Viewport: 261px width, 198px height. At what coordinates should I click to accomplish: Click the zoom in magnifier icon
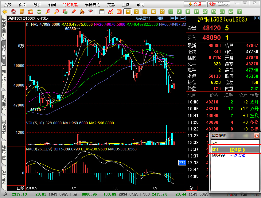click(48, 12)
